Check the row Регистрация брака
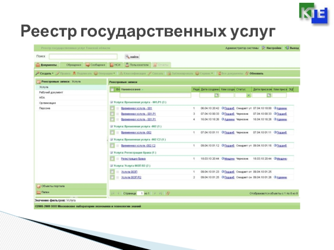334x250 pixels. click(112, 159)
